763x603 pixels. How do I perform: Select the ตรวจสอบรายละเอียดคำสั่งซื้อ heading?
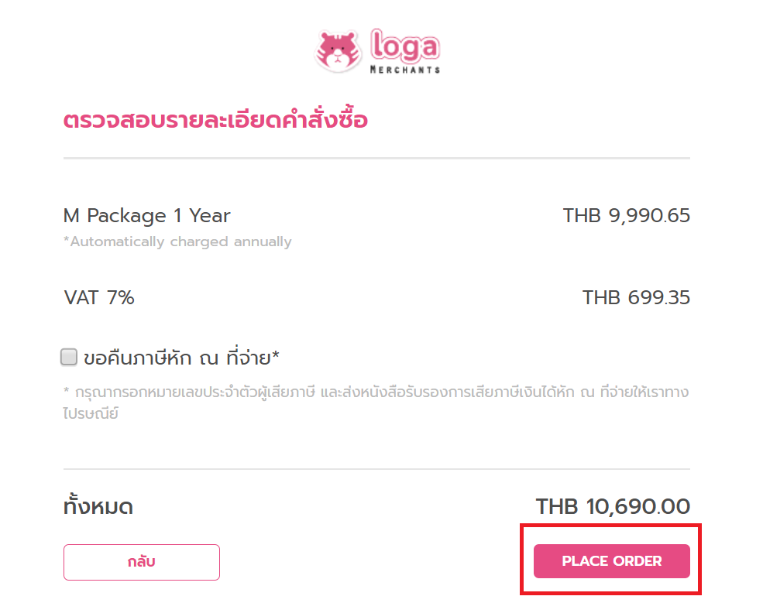pos(215,120)
